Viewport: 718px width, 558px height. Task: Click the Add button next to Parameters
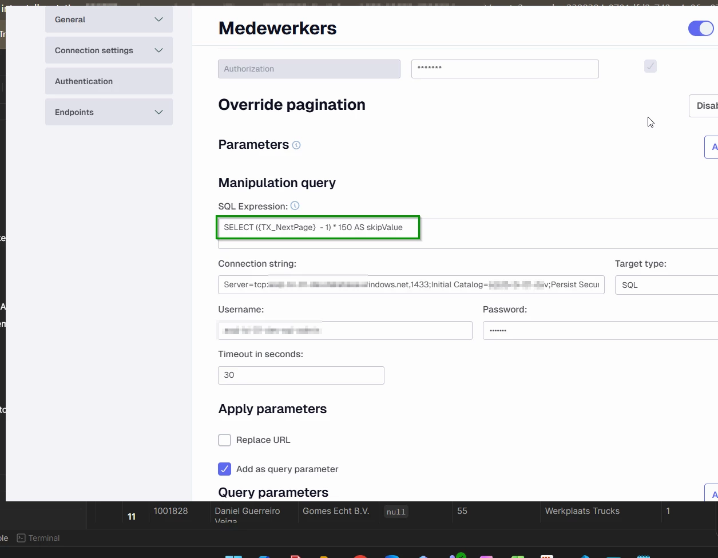tap(711, 147)
